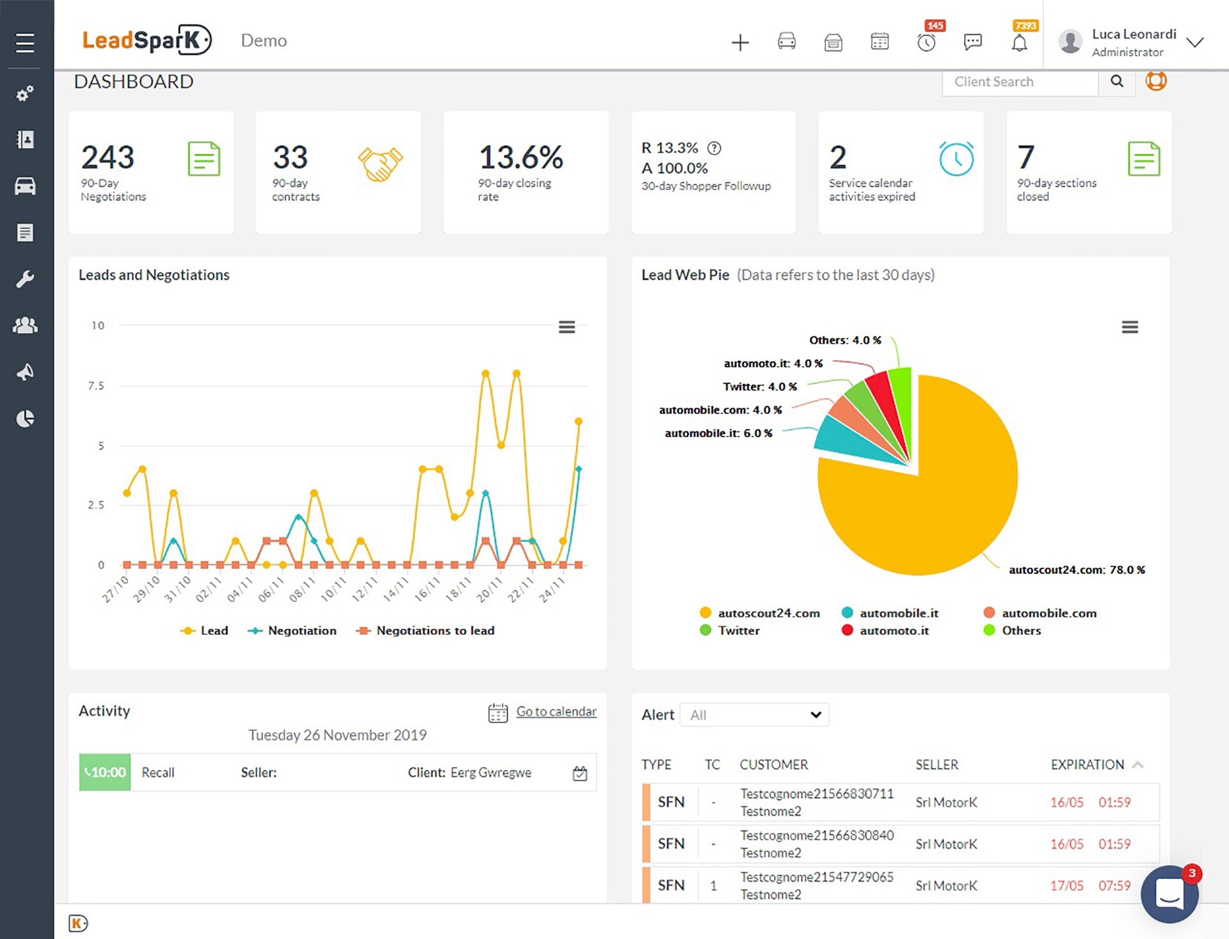Focus the Client Search input field

pyautogui.click(x=1020, y=82)
